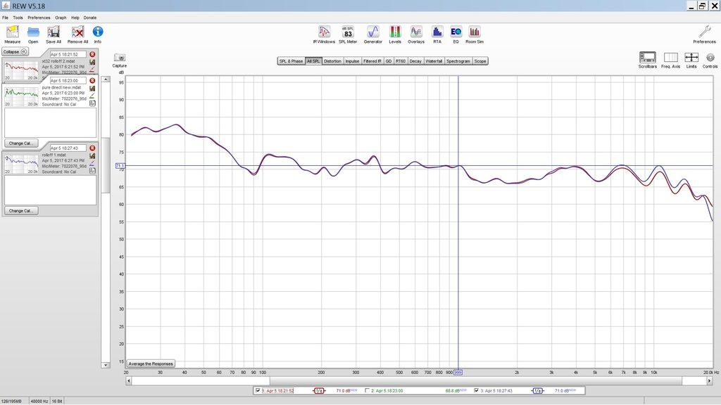This screenshot has width=721, height=405.
Task: Toggle graph Scrollbars
Action: coord(648,60)
